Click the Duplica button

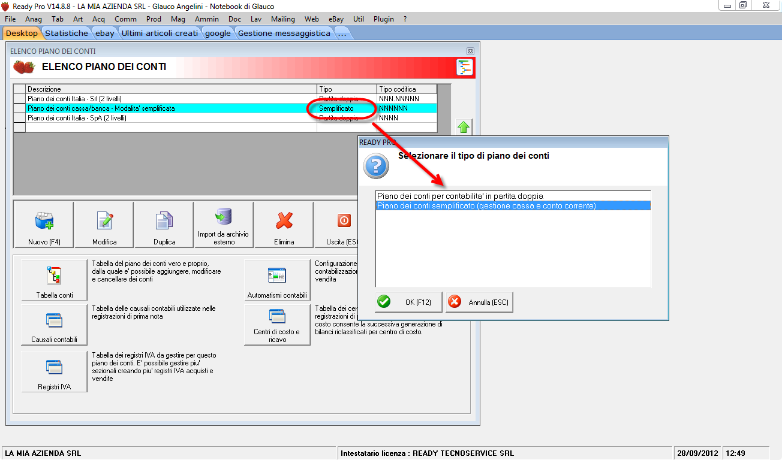pyautogui.click(x=164, y=225)
